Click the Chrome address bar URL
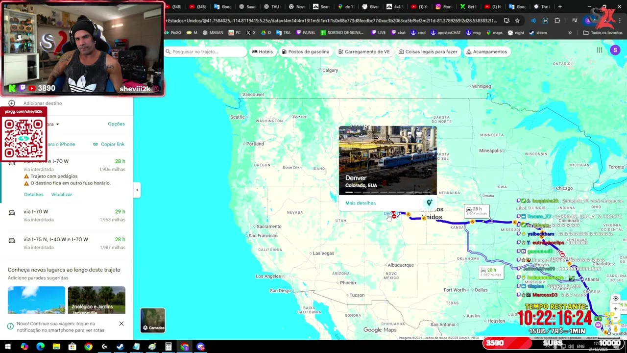 [332, 21]
